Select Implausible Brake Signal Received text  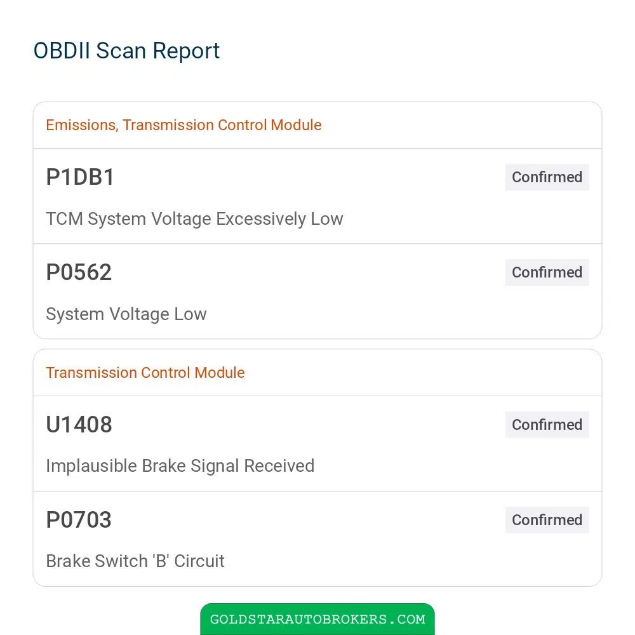tap(180, 466)
